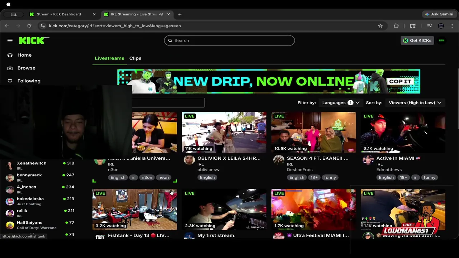
Task: Click the n3on channel name link
Action: pos(113,169)
